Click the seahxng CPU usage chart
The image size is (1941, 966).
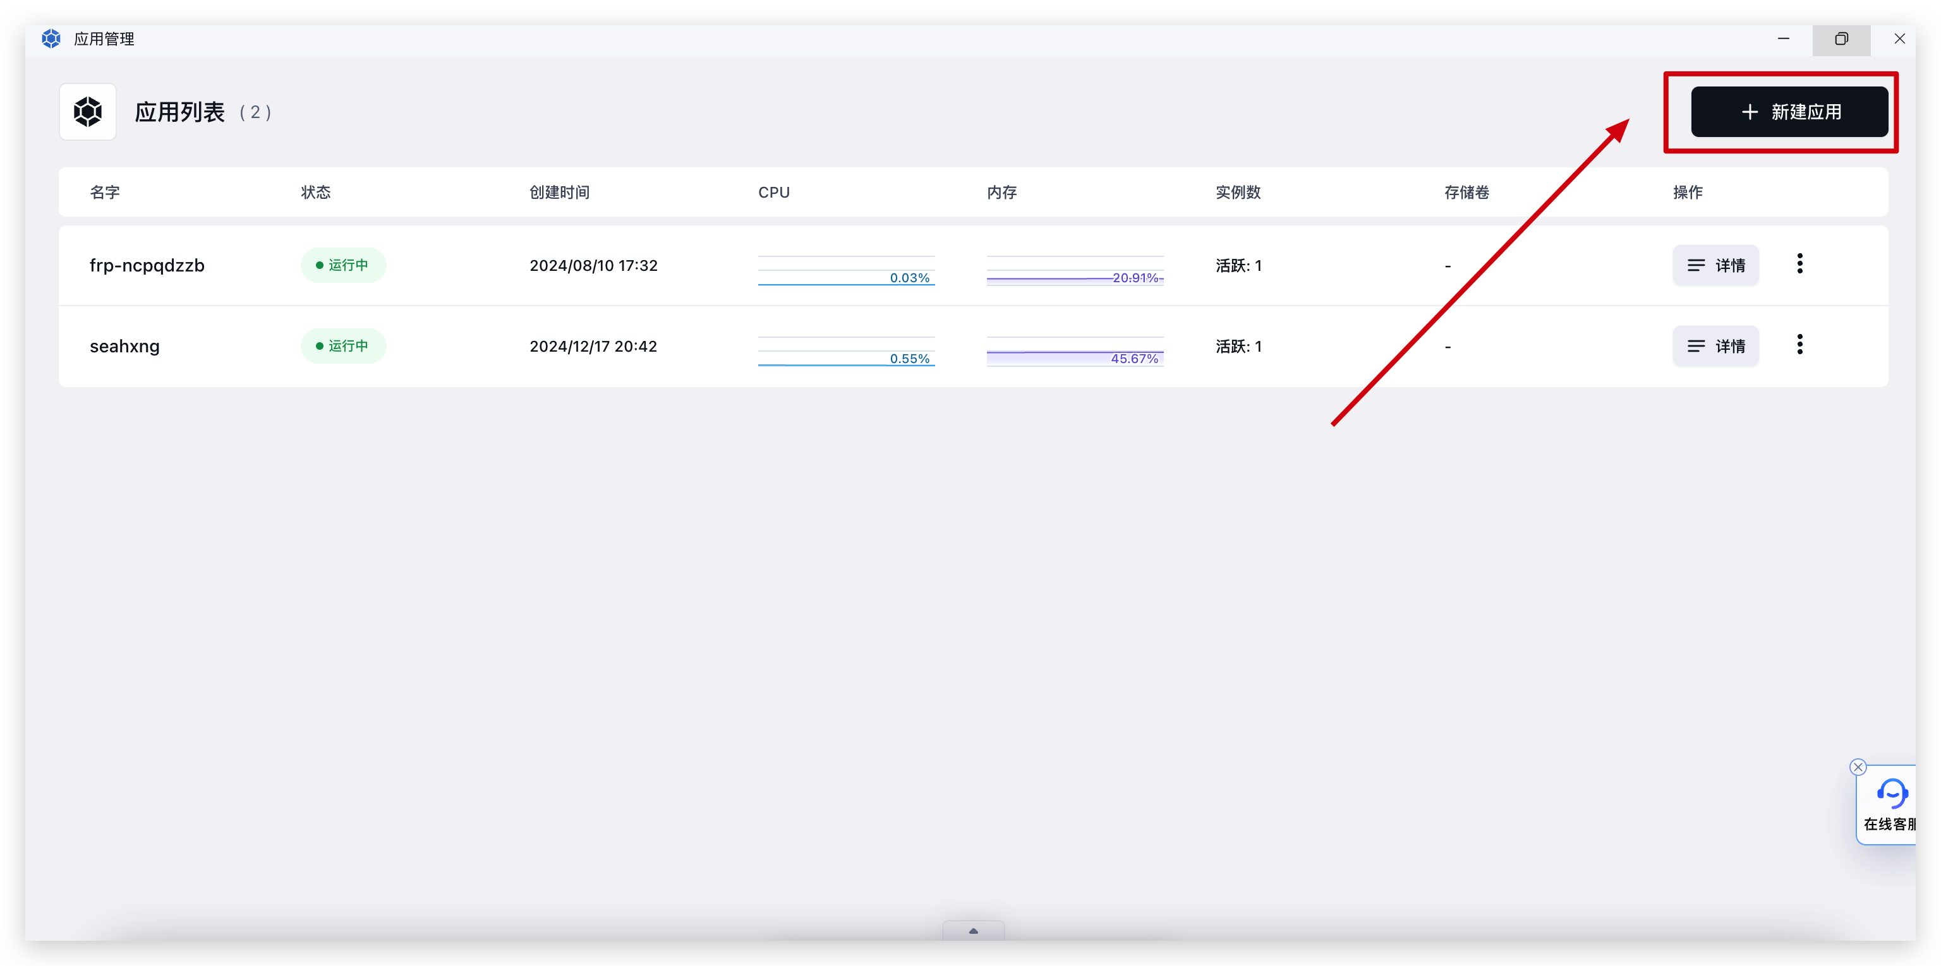pos(846,352)
